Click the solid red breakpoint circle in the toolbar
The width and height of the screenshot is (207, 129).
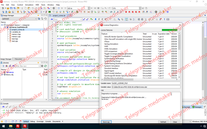pyautogui.click(x=126, y=12)
